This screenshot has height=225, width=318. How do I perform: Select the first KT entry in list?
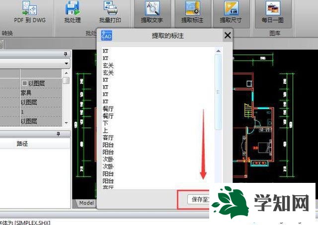pos(105,51)
